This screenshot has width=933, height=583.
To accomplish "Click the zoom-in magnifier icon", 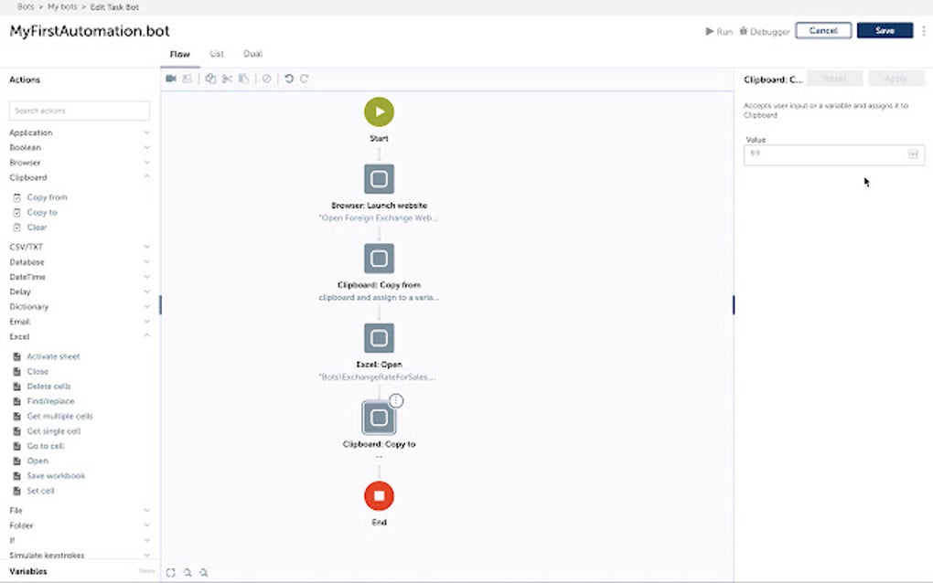I will coord(188,572).
